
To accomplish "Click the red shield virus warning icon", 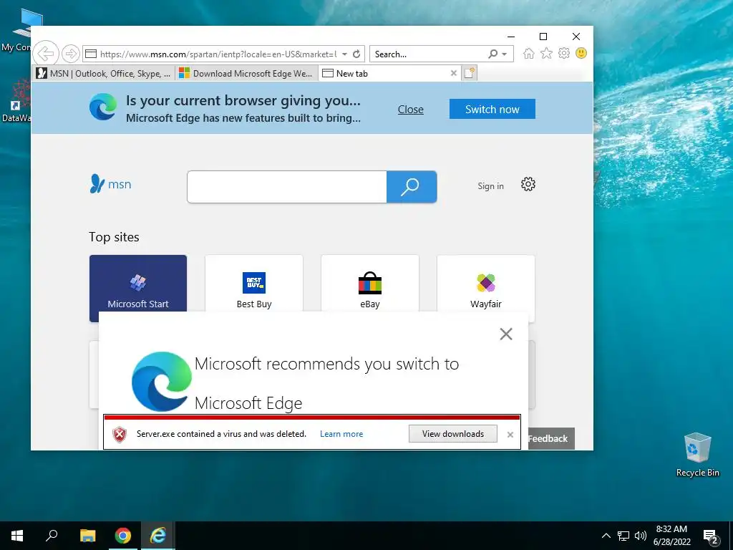I will 120,435.
